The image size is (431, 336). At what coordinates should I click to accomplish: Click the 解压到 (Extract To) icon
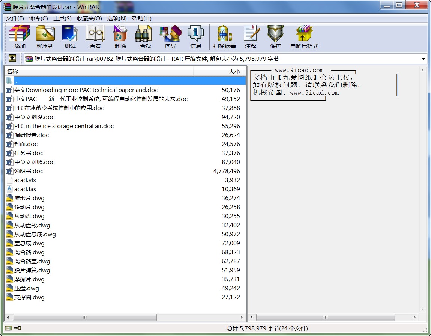click(45, 37)
